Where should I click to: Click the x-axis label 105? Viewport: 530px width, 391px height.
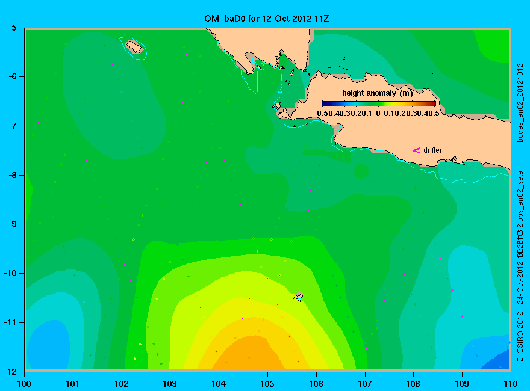pyautogui.click(x=267, y=384)
